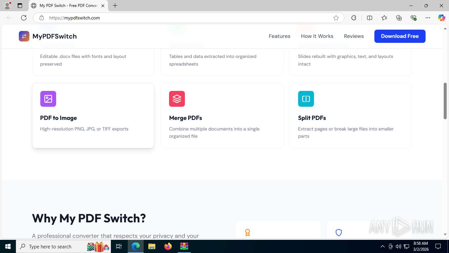Open WinRAR from taskbar
The image size is (449, 253).
(x=184, y=246)
